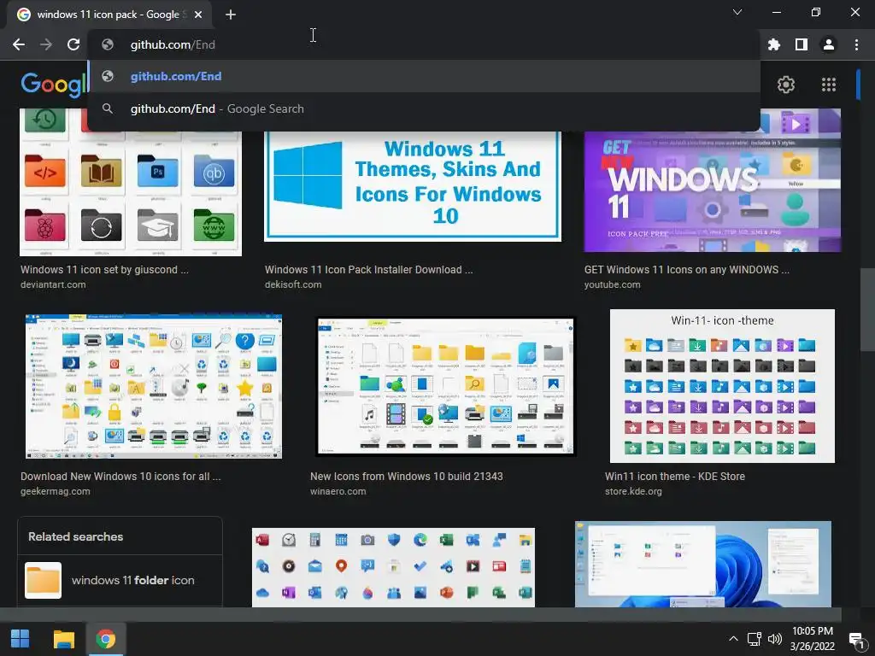Show hidden system tray icons
The image size is (875, 656).
[x=733, y=639]
